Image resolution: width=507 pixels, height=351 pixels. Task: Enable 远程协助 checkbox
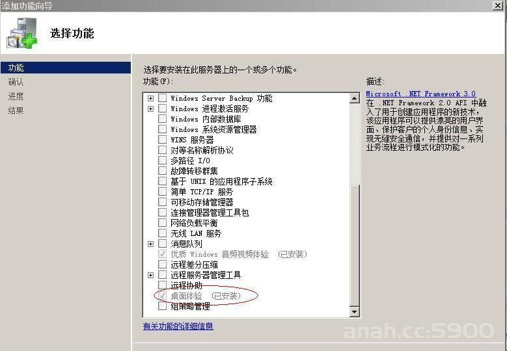point(162,285)
